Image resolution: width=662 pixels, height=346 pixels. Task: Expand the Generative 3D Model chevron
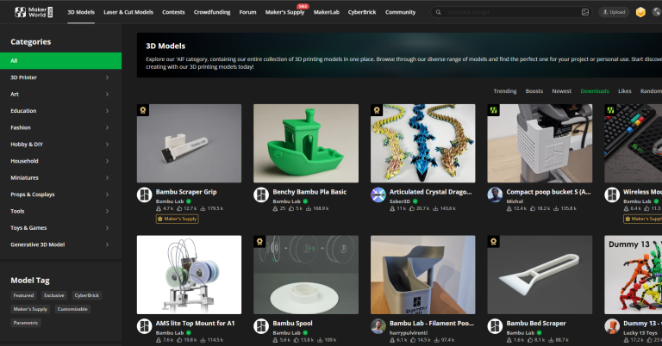point(107,244)
